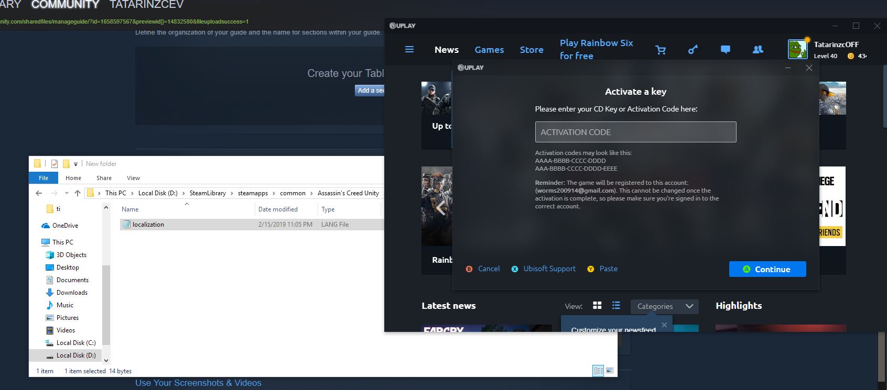Viewport: 887px width, 390px height.
Task: Open the Share ribbon tab in Explorer
Action: 104,178
